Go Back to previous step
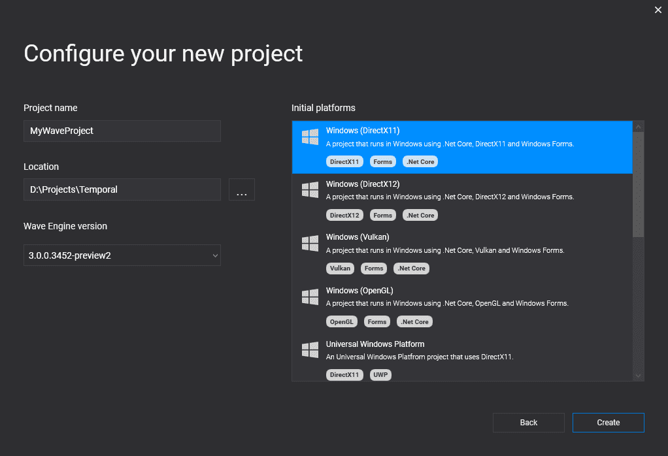The height and width of the screenshot is (456, 668). 528,423
